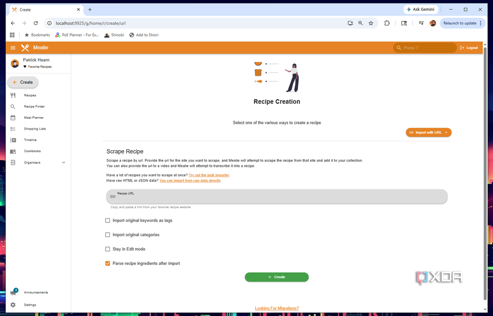Image resolution: width=493 pixels, height=316 pixels.
Task: Follow the 'Try out the bulk importer' link
Action: tap(209, 175)
